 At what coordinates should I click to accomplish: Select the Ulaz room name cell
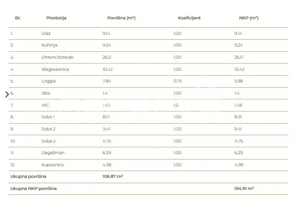point(46,33)
